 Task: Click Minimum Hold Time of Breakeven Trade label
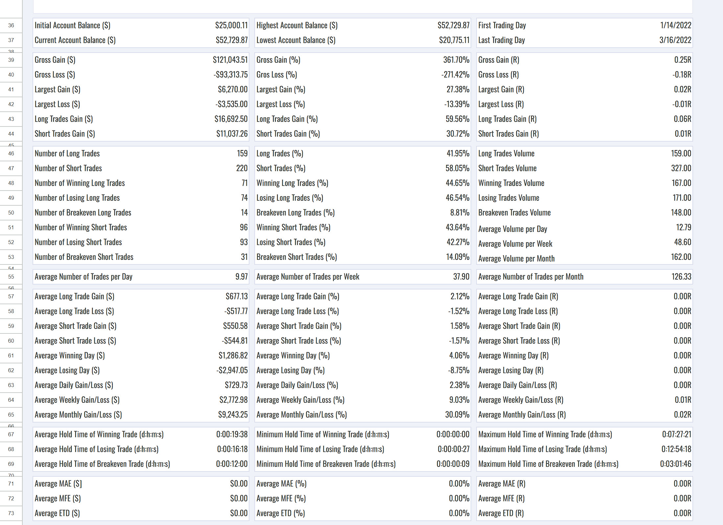[326, 464]
